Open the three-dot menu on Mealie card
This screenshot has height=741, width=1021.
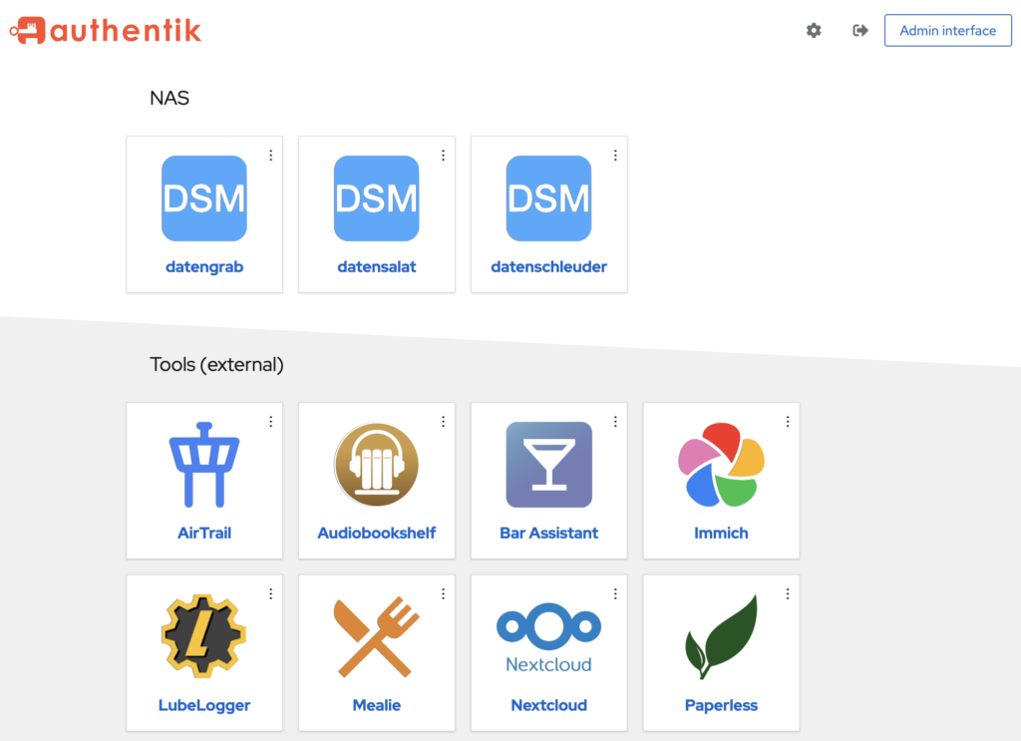point(443,593)
